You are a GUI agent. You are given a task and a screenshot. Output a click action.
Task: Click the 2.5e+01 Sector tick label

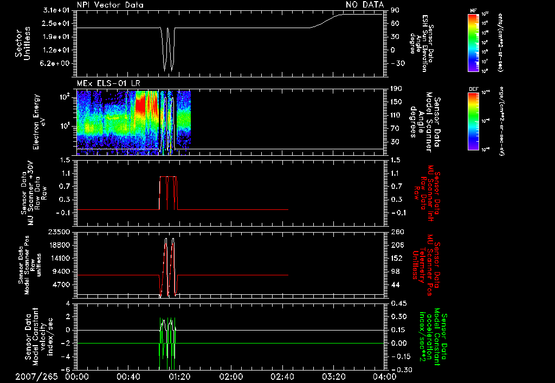pos(56,24)
